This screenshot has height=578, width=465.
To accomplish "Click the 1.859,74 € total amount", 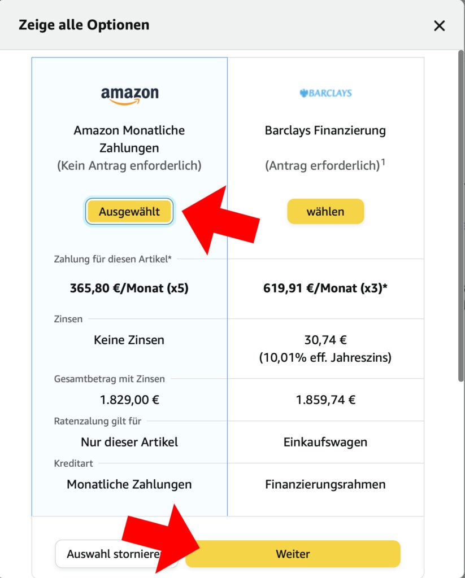I will click(325, 400).
